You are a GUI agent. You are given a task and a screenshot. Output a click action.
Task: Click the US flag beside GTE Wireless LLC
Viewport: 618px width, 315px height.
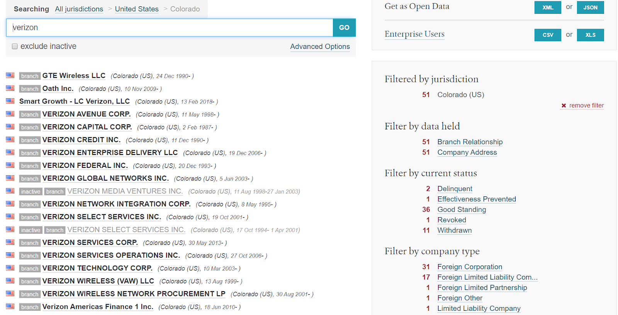click(x=10, y=75)
